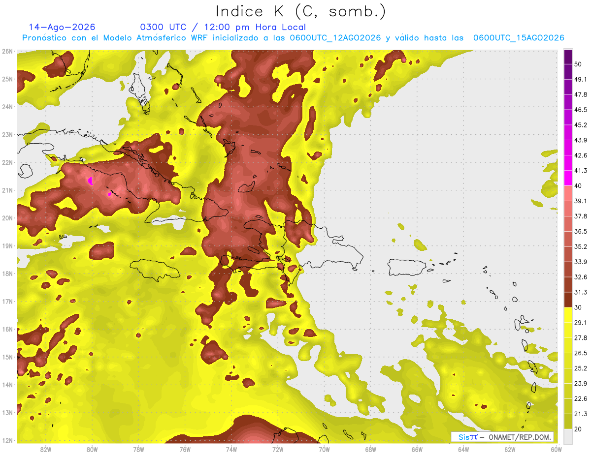This screenshot has width=591, height=456.
Task: Click the '32.6' colorbar value
Action: click(x=581, y=277)
